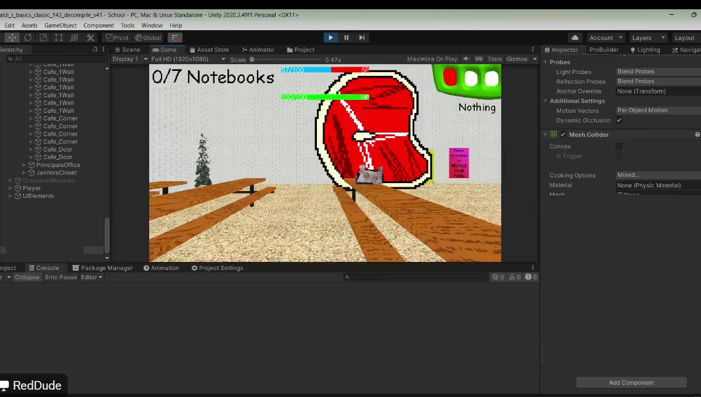This screenshot has width=701, height=397.
Task: Click the Add Component button
Action: pyautogui.click(x=631, y=383)
